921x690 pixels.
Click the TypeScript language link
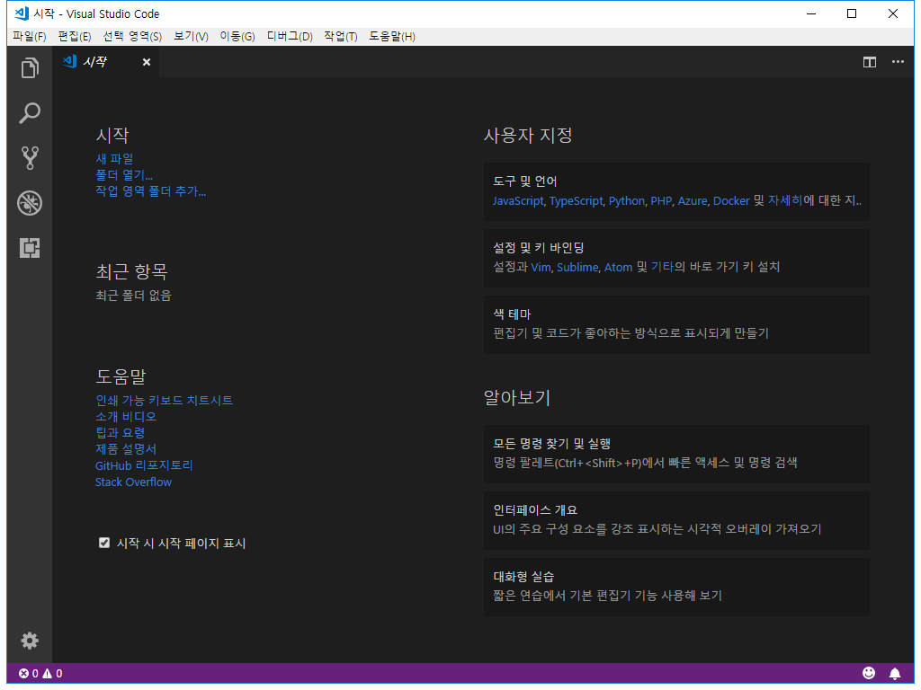pos(577,200)
